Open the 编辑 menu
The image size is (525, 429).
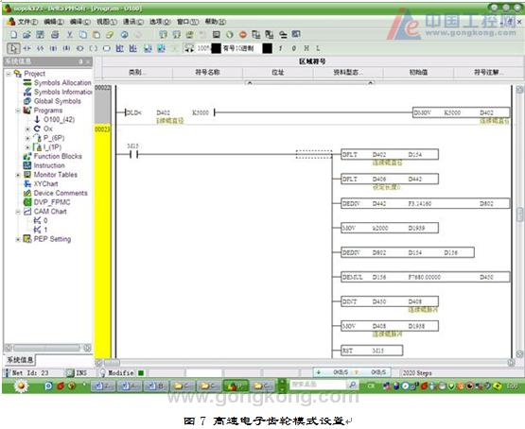54,22
